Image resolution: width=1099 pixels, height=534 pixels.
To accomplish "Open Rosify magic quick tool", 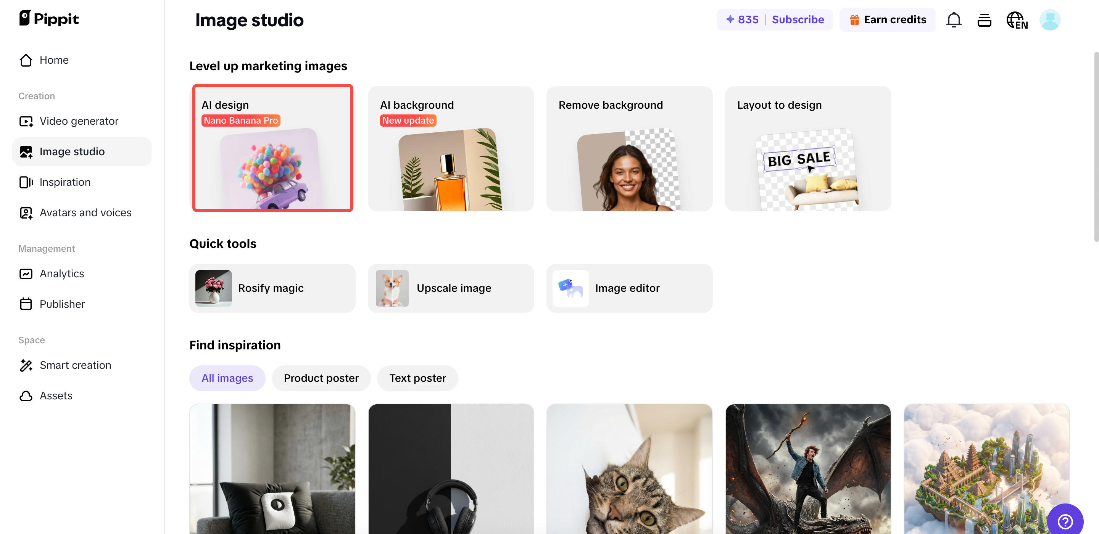I will tap(272, 288).
